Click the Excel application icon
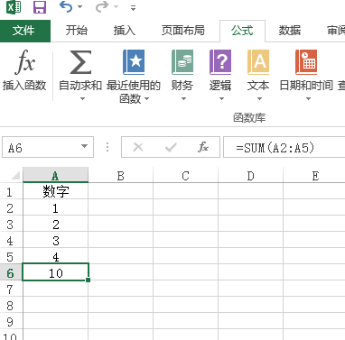The height and width of the screenshot is (340, 345). tap(14, 6)
